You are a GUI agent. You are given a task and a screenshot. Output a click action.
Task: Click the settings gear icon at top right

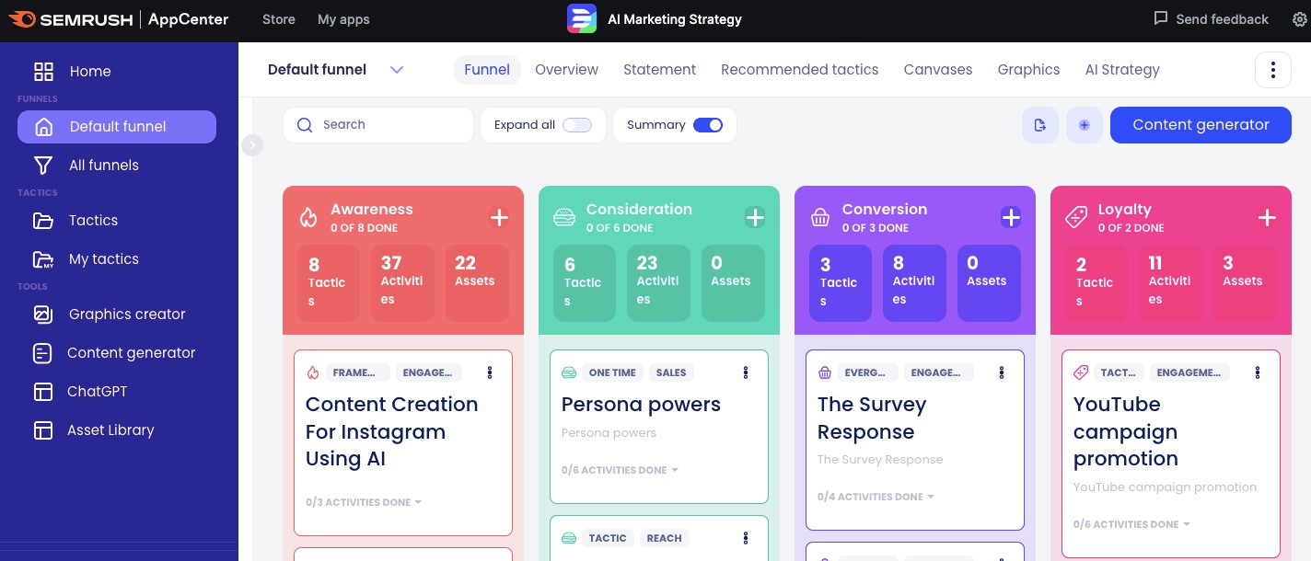click(x=1300, y=19)
